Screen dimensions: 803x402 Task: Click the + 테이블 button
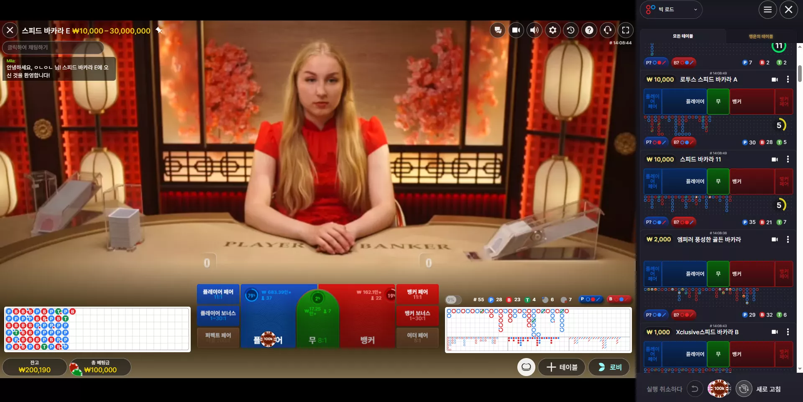tap(562, 367)
